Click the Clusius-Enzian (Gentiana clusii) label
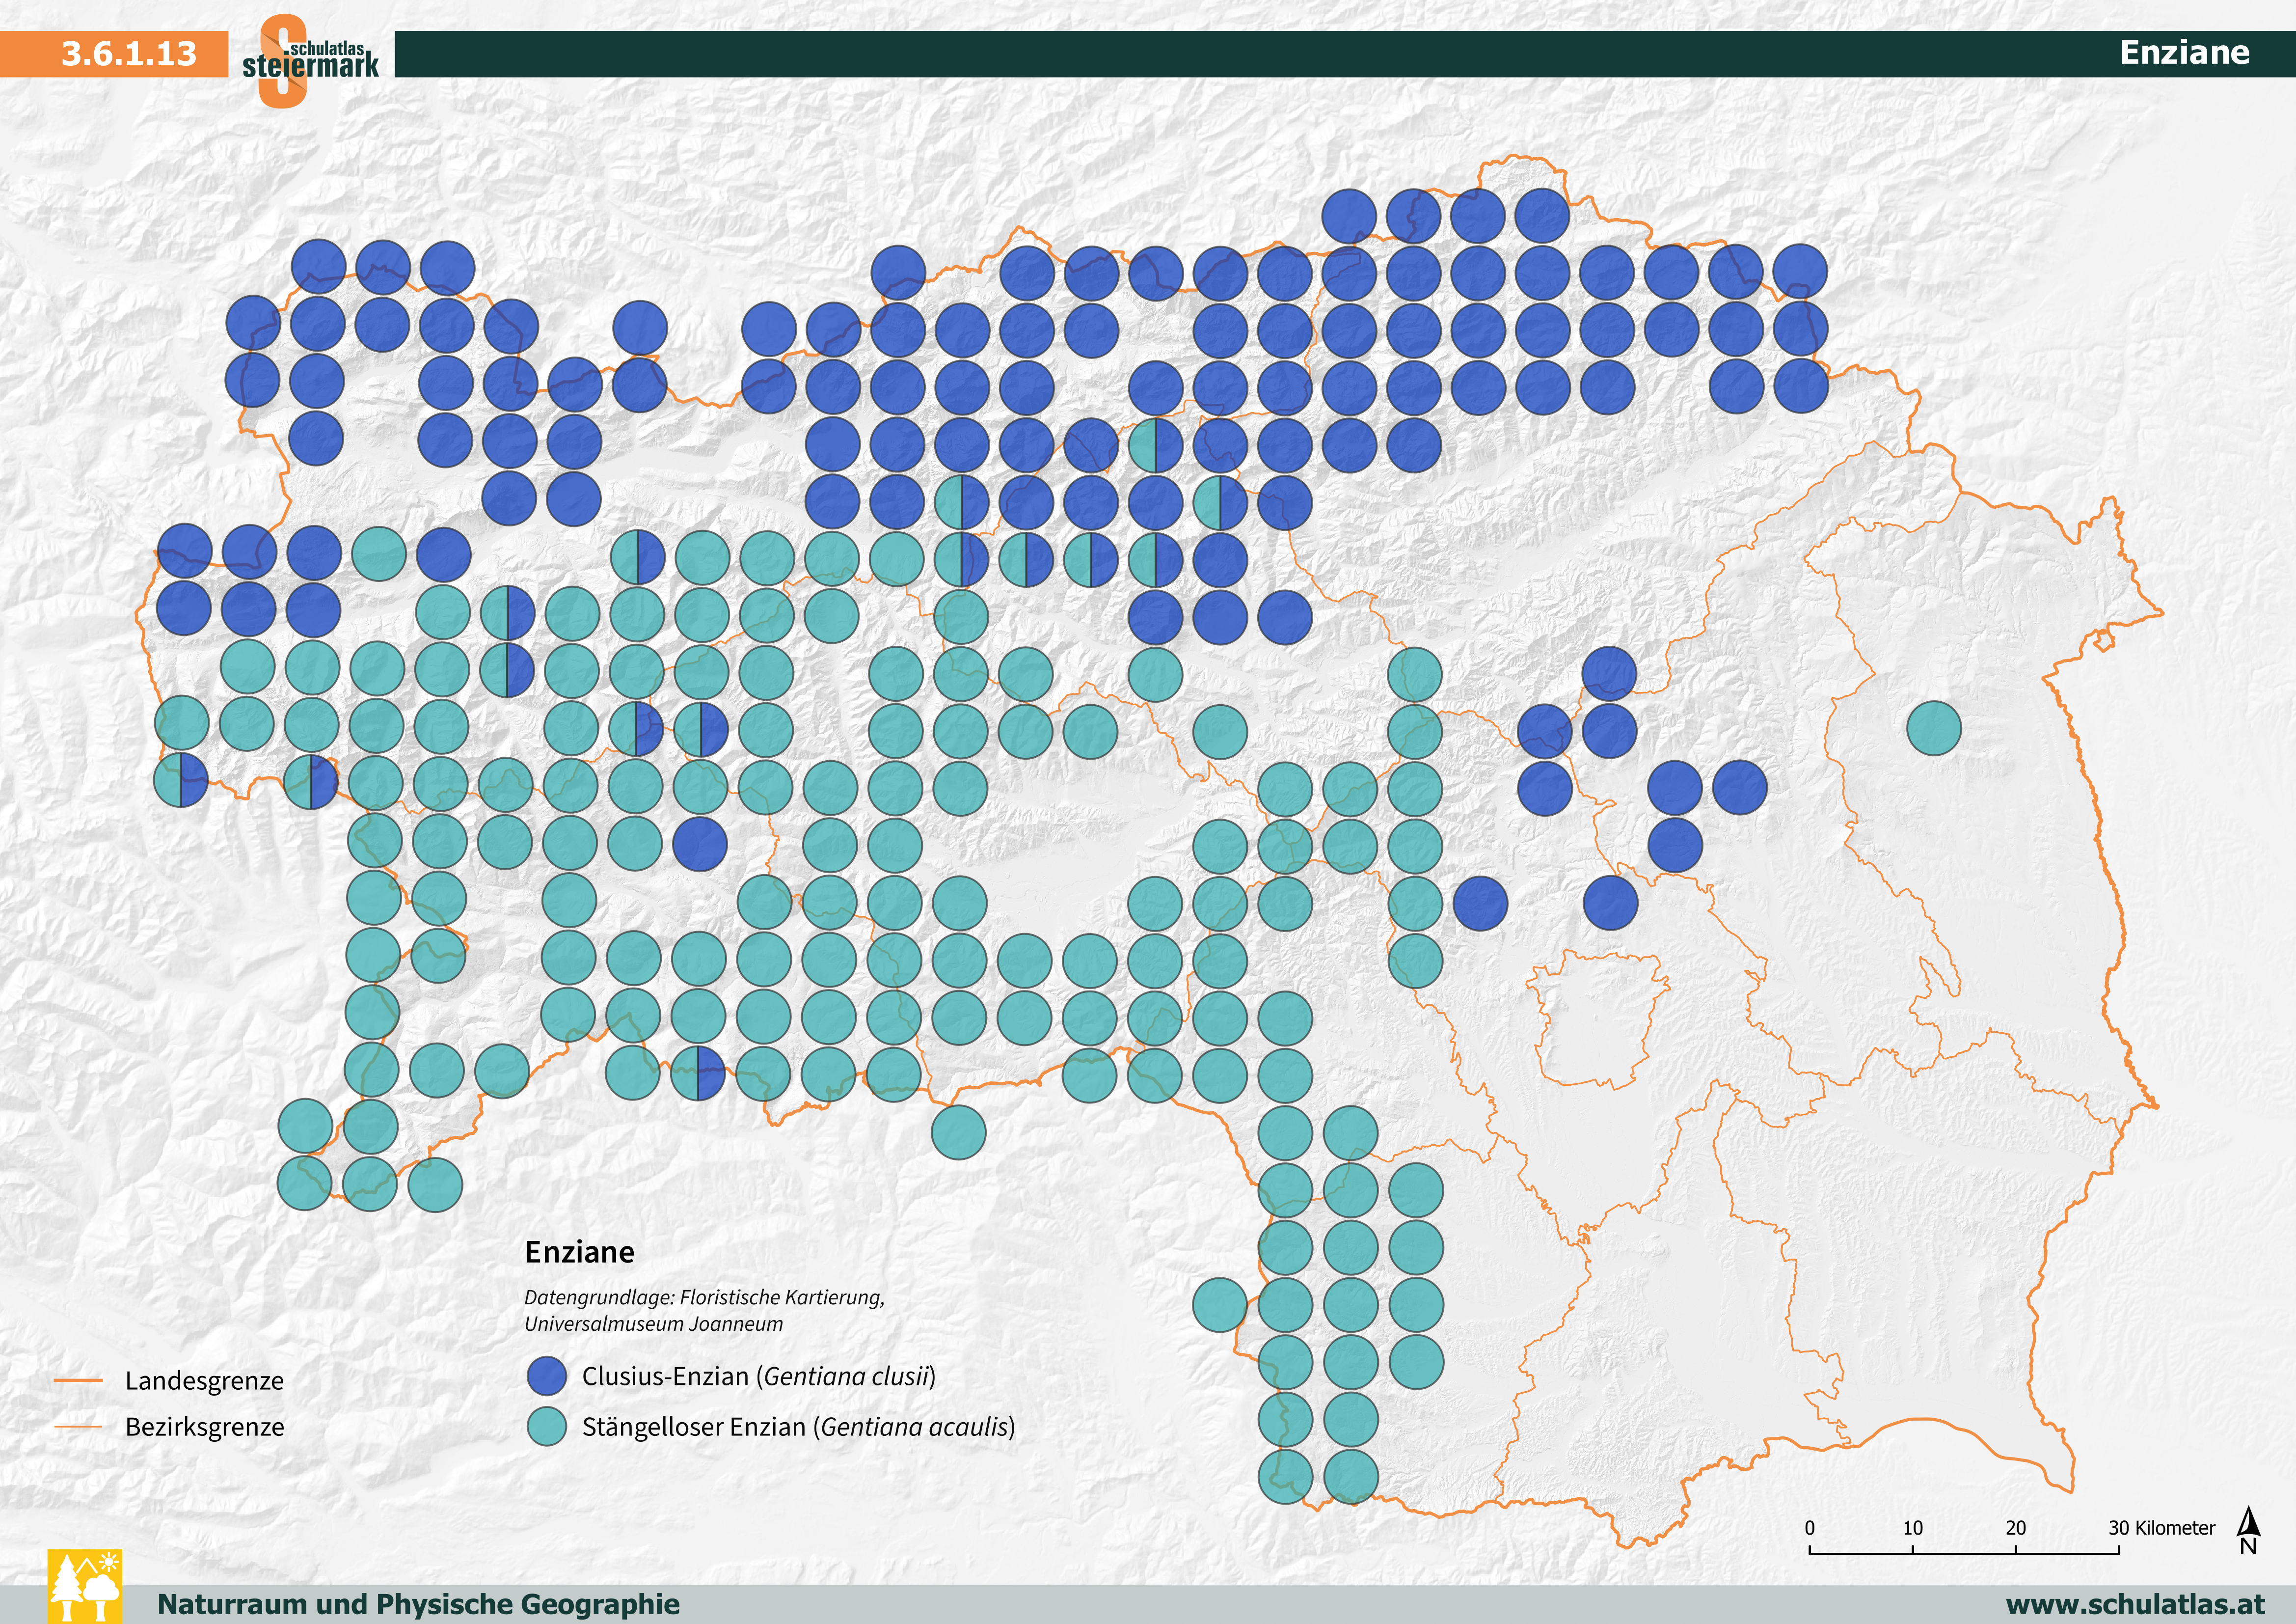The image size is (2296, 1624). pyautogui.click(x=758, y=1376)
